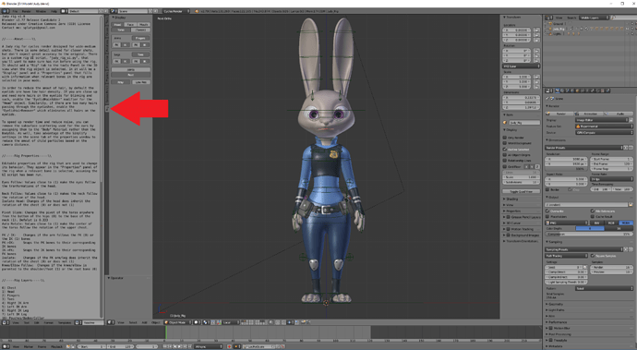Toggle the Grid Floor checkbox
The image size is (637, 350).
pos(505,166)
